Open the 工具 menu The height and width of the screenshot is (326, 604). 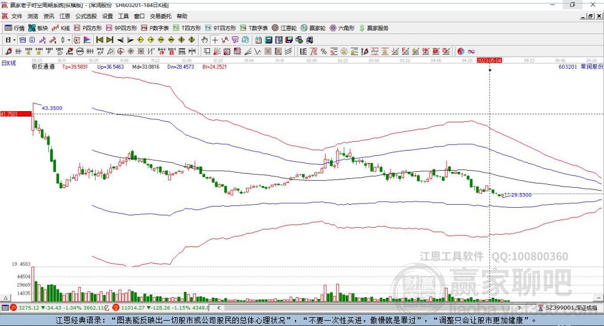point(123,16)
